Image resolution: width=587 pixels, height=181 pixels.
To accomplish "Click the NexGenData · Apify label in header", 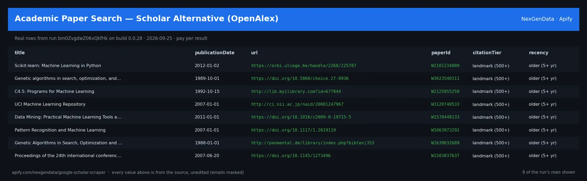I will click(547, 19).
